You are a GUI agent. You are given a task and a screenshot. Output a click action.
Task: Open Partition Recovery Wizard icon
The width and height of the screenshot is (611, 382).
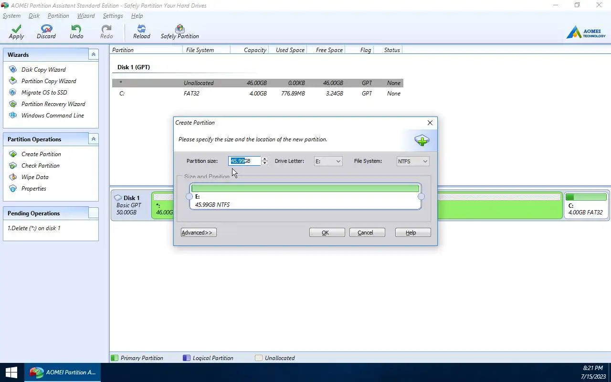[x=13, y=104]
